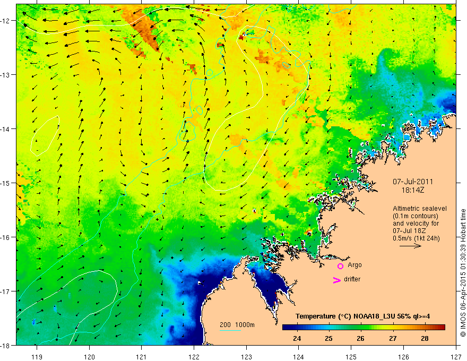Click the '(0.1m contours)' caption line
The width and height of the screenshot is (467, 361).
coord(416,216)
